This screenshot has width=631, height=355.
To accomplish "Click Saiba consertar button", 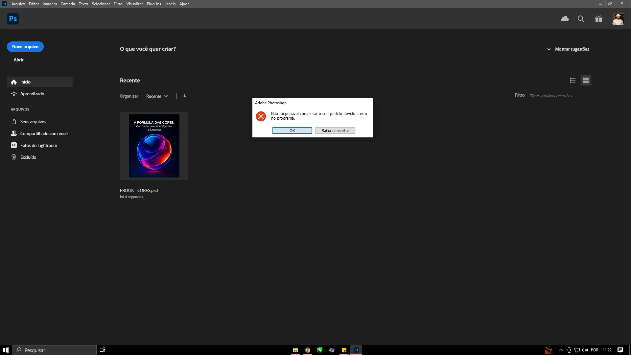I will pyautogui.click(x=335, y=130).
